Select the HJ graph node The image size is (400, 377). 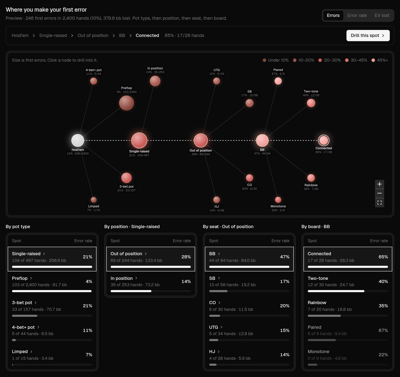pos(217,200)
